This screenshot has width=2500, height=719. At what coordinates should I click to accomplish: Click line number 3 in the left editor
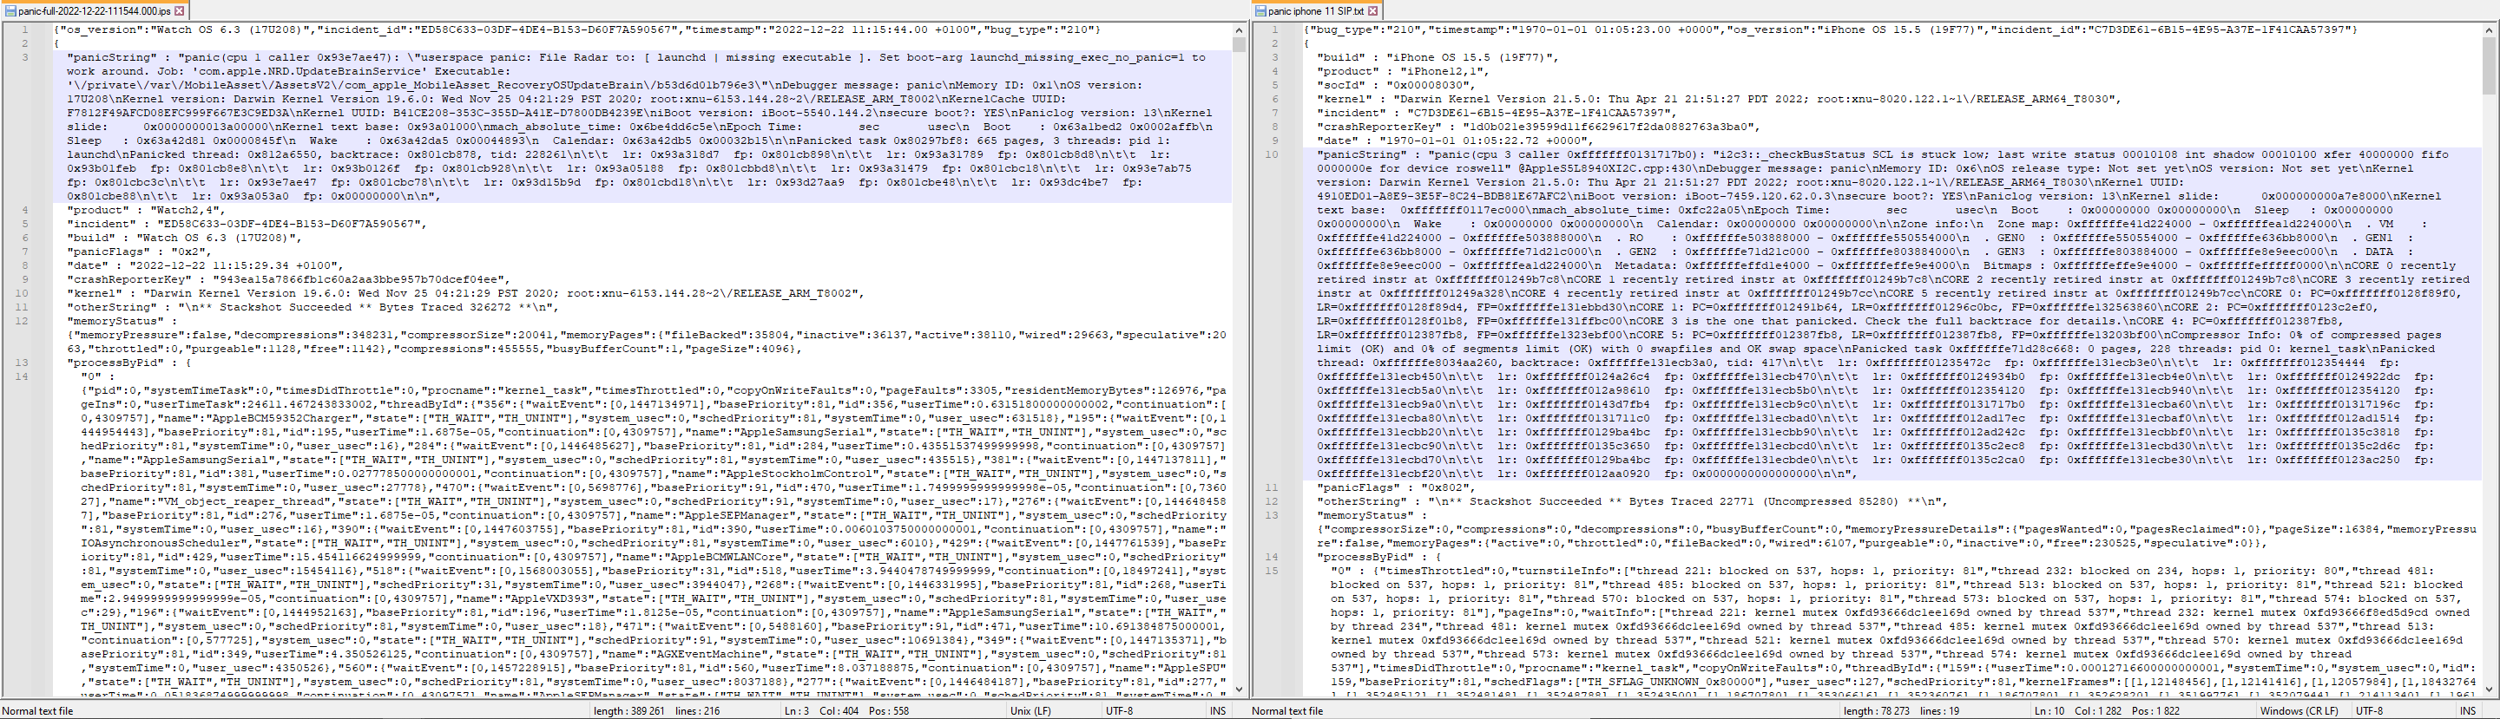point(25,57)
